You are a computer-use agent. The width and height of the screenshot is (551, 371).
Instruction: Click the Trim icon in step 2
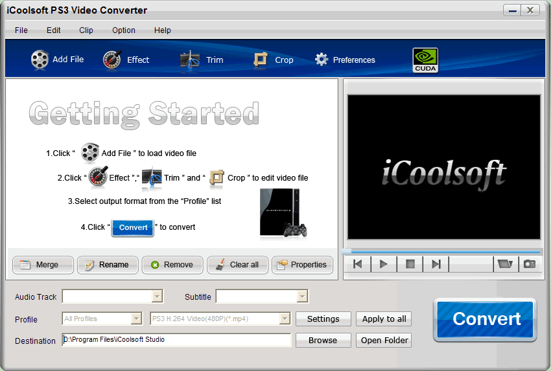tap(152, 177)
